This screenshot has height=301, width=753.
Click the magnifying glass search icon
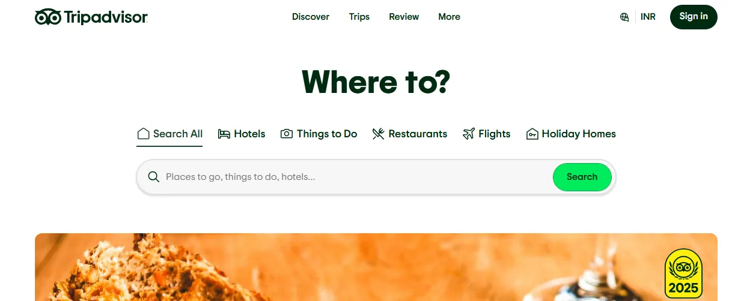click(x=154, y=177)
